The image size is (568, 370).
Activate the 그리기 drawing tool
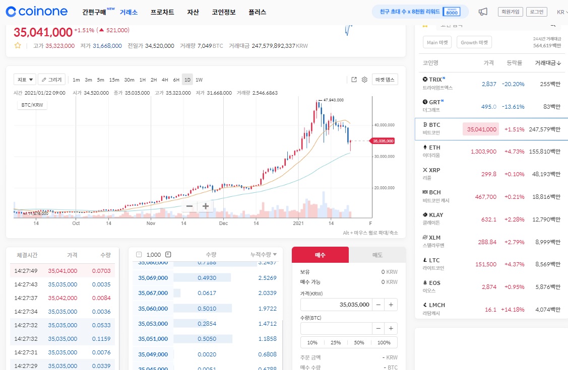[51, 80]
